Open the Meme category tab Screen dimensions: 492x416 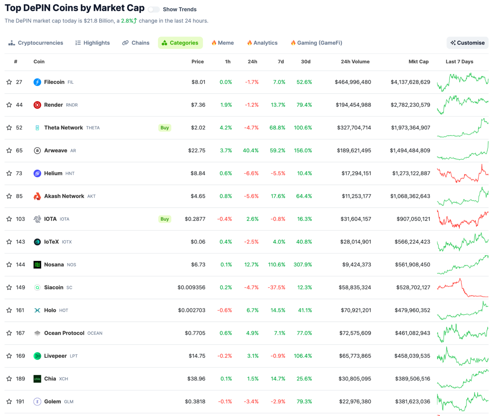(223, 43)
